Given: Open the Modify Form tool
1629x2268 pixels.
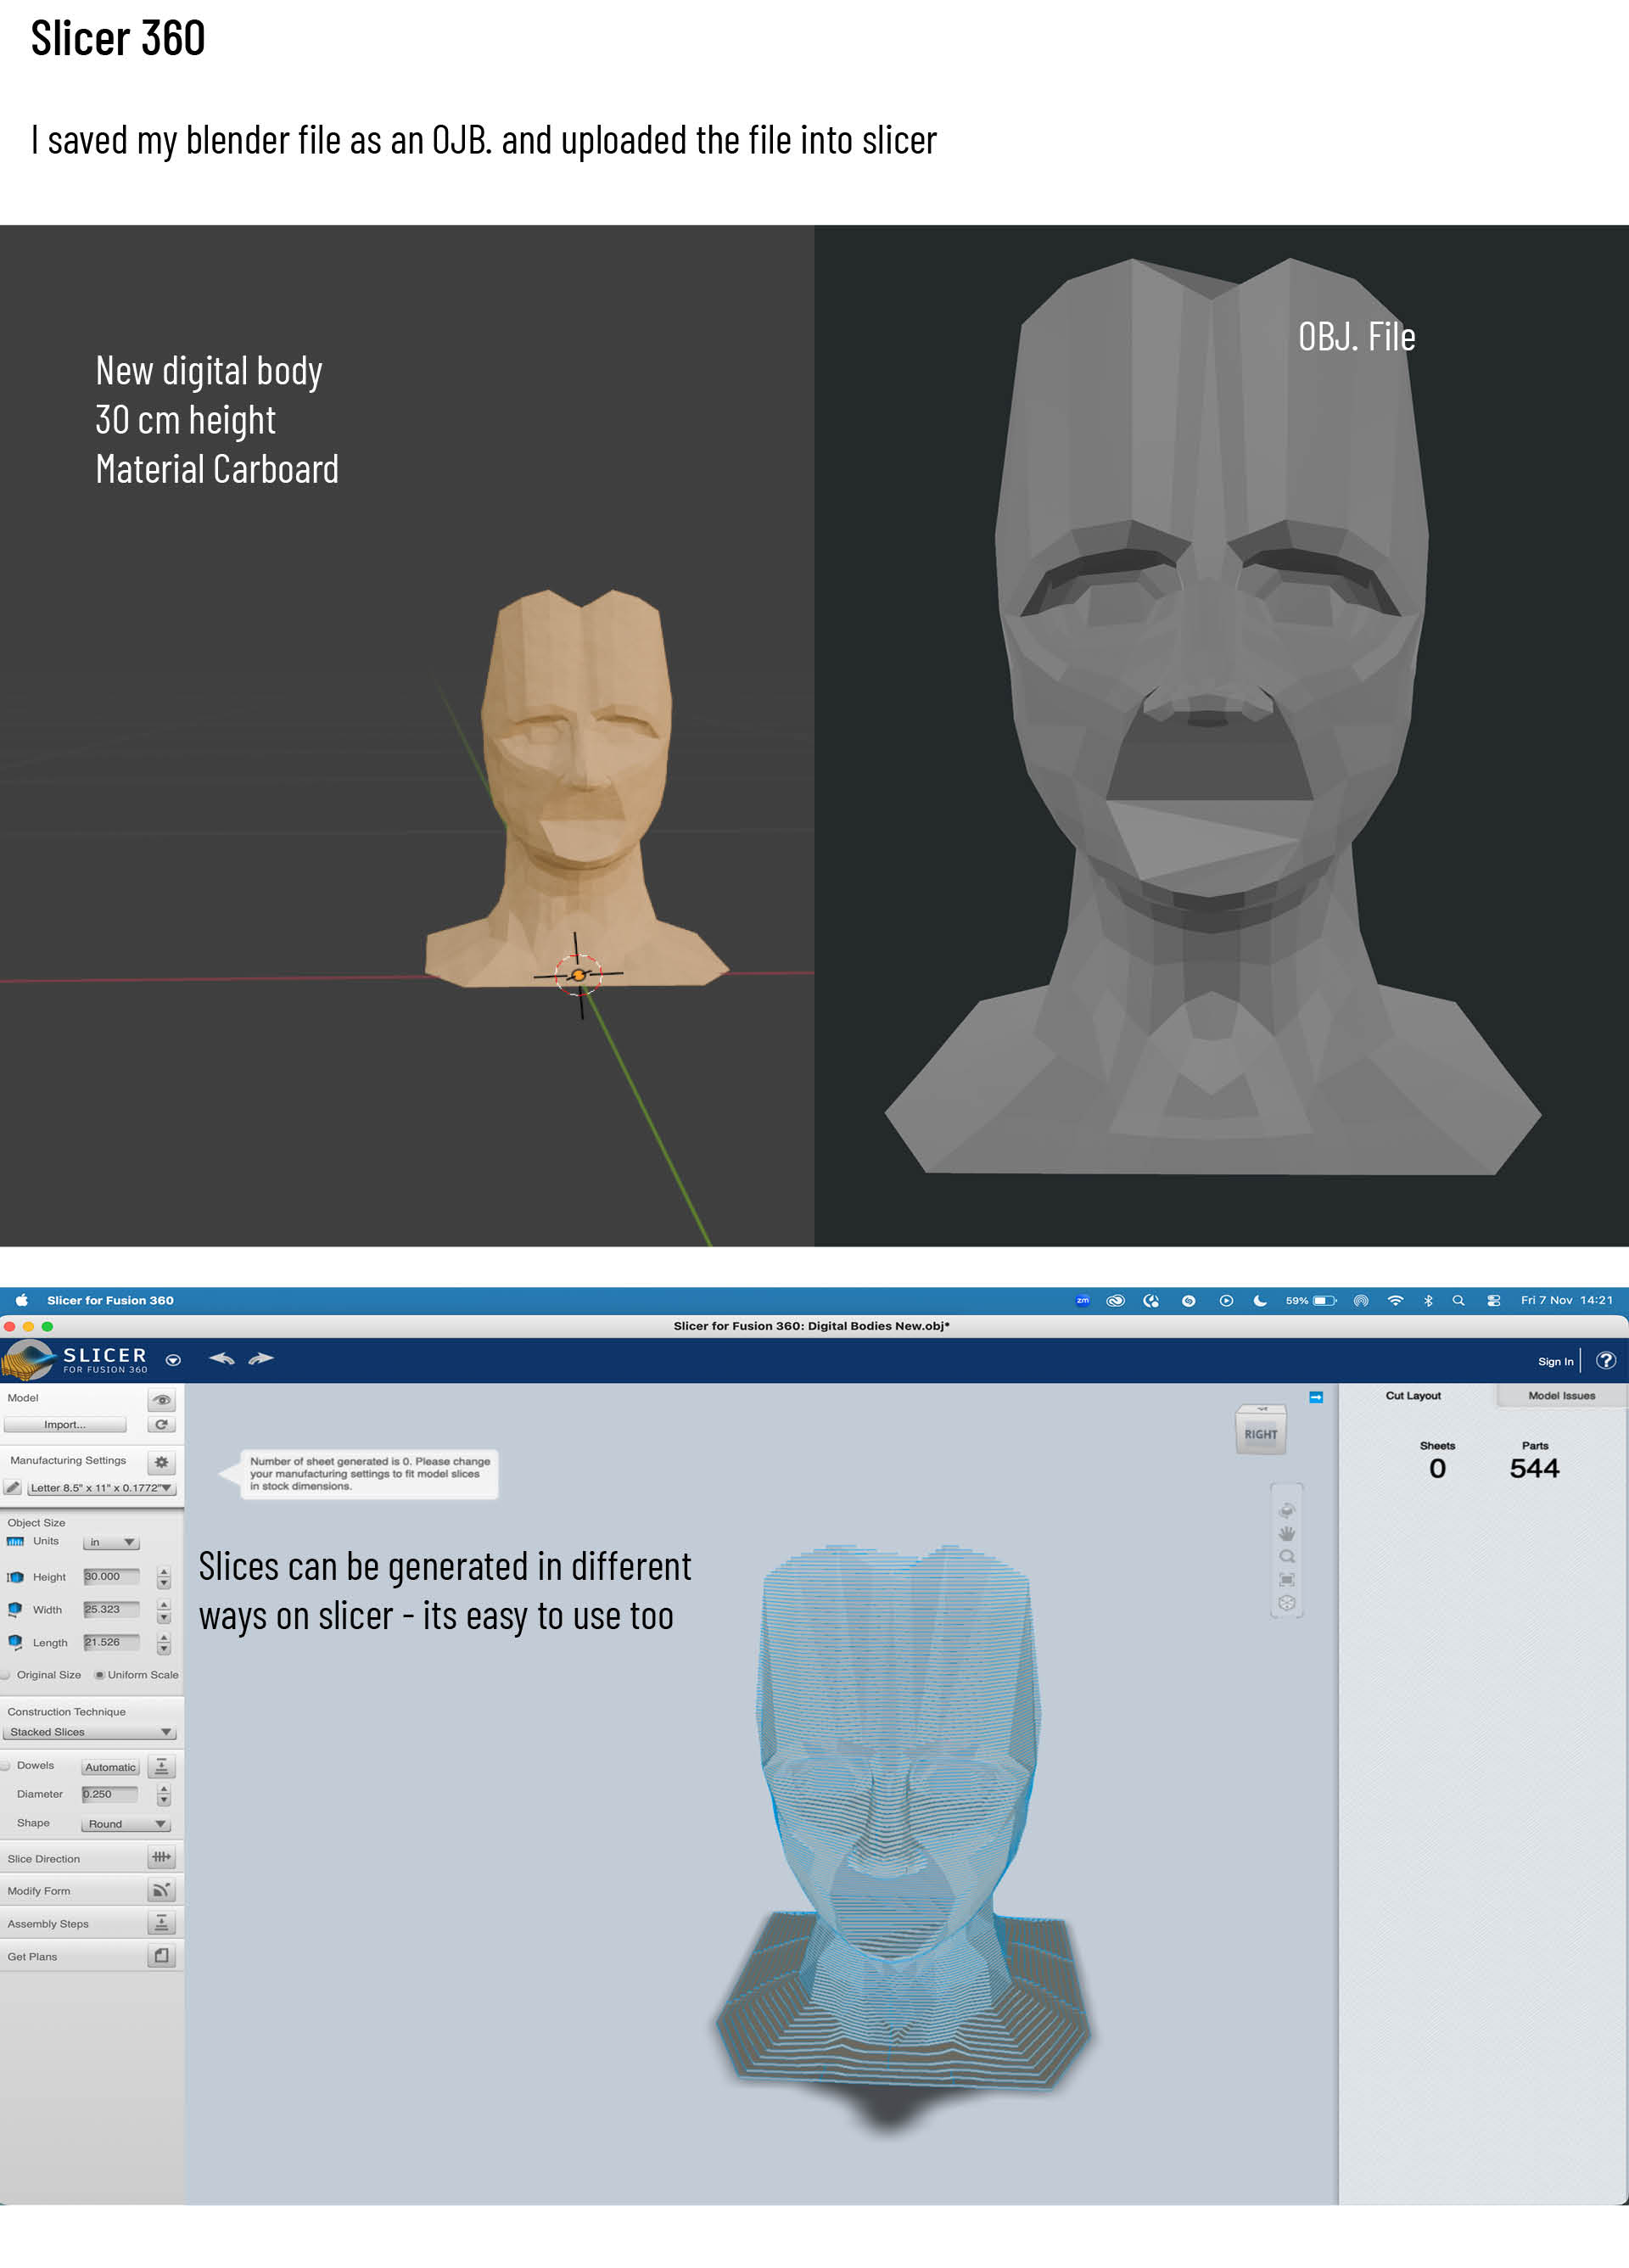Looking at the screenshot, I should pyautogui.click(x=161, y=1890).
